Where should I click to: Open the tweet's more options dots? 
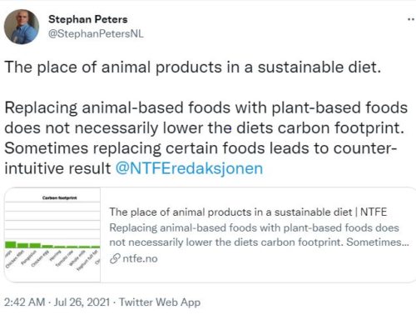[411, 19]
